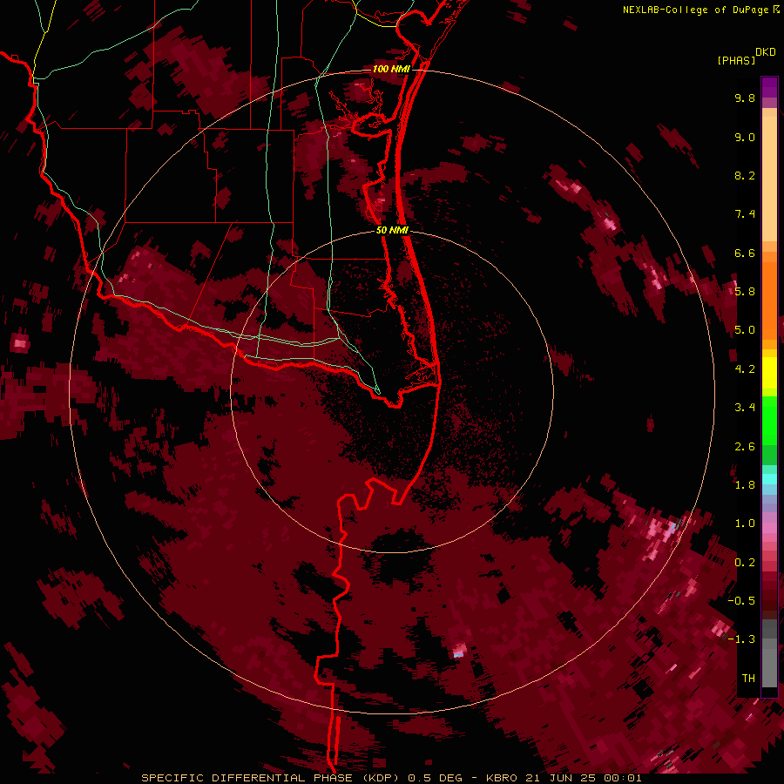Image resolution: width=784 pixels, height=784 pixels.
Task: Click the 8.2 value on the legend
Action: 745,175
